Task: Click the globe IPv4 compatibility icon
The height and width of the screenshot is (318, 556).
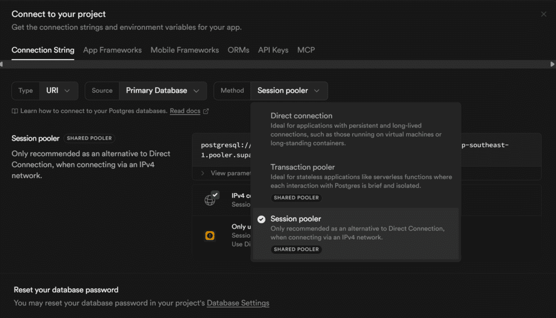Action: click(x=211, y=199)
